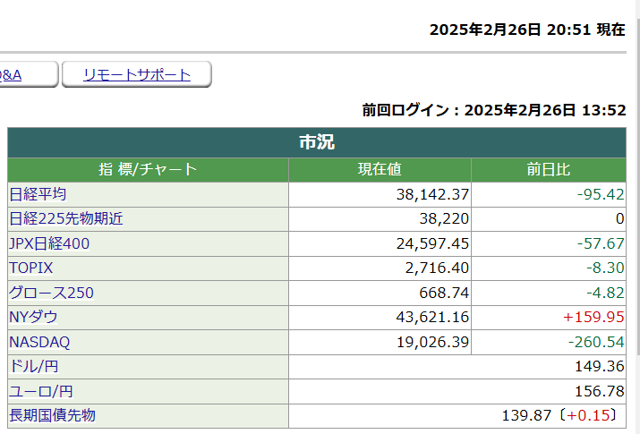
Task: Click the 指標/チャート column header
Action: tap(148, 170)
